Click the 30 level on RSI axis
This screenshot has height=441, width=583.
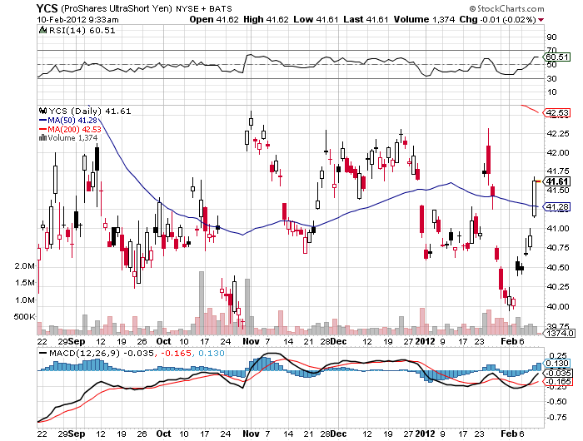tap(551, 78)
